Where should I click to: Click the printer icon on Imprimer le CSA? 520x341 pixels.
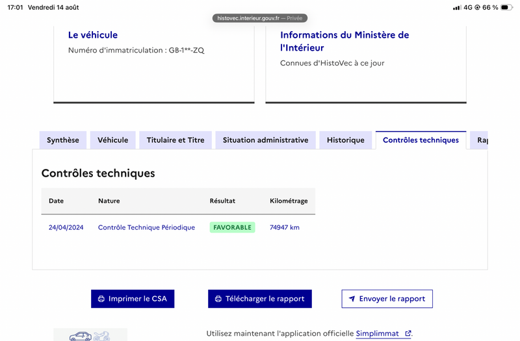click(101, 299)
